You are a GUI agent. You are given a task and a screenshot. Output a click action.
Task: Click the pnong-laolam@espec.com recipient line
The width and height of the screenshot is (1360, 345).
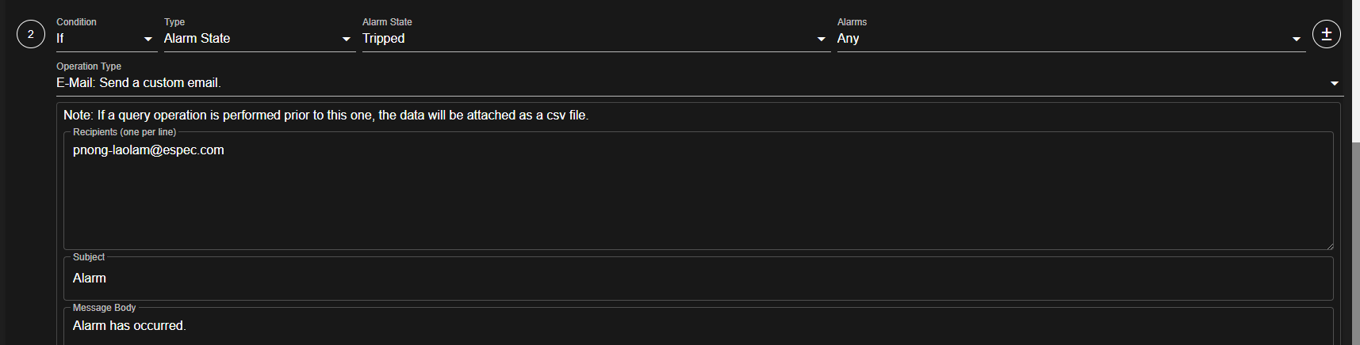pos(148,150)
